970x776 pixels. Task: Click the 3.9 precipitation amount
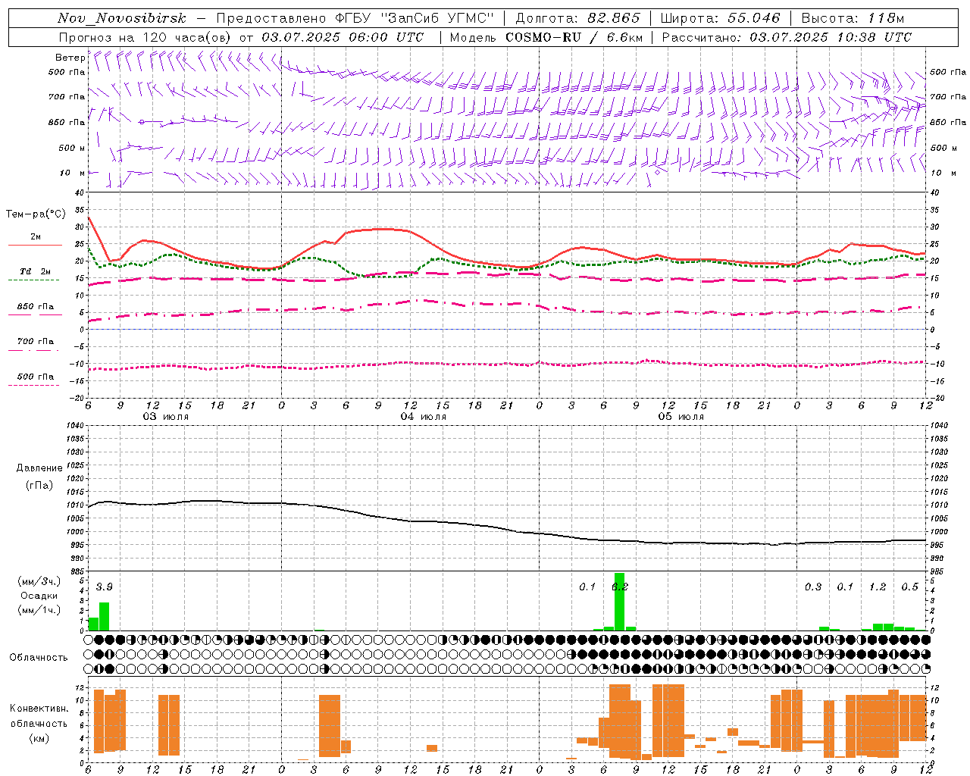[105, 587]
